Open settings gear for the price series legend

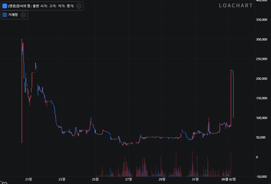point(79,6)
